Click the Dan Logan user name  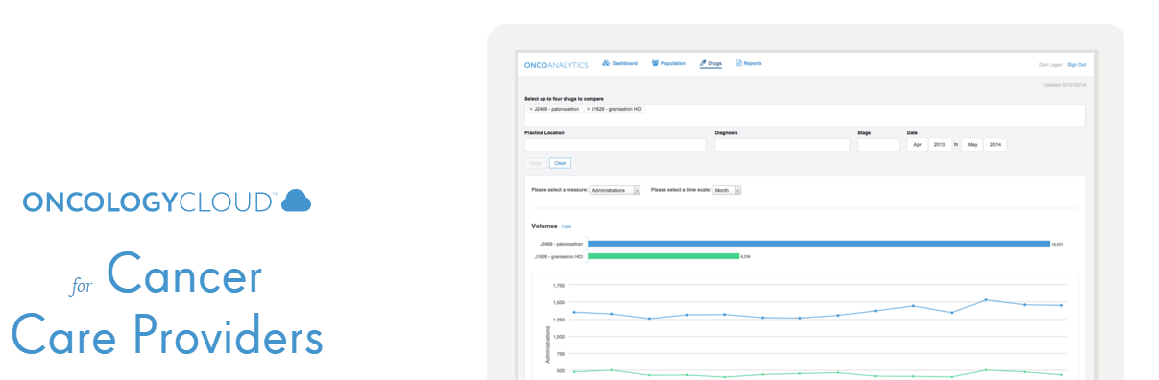[1050, 64]
